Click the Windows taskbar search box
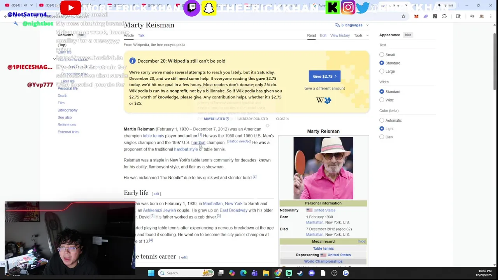Screen dimensions: 498x280 [x=187, y=273]
